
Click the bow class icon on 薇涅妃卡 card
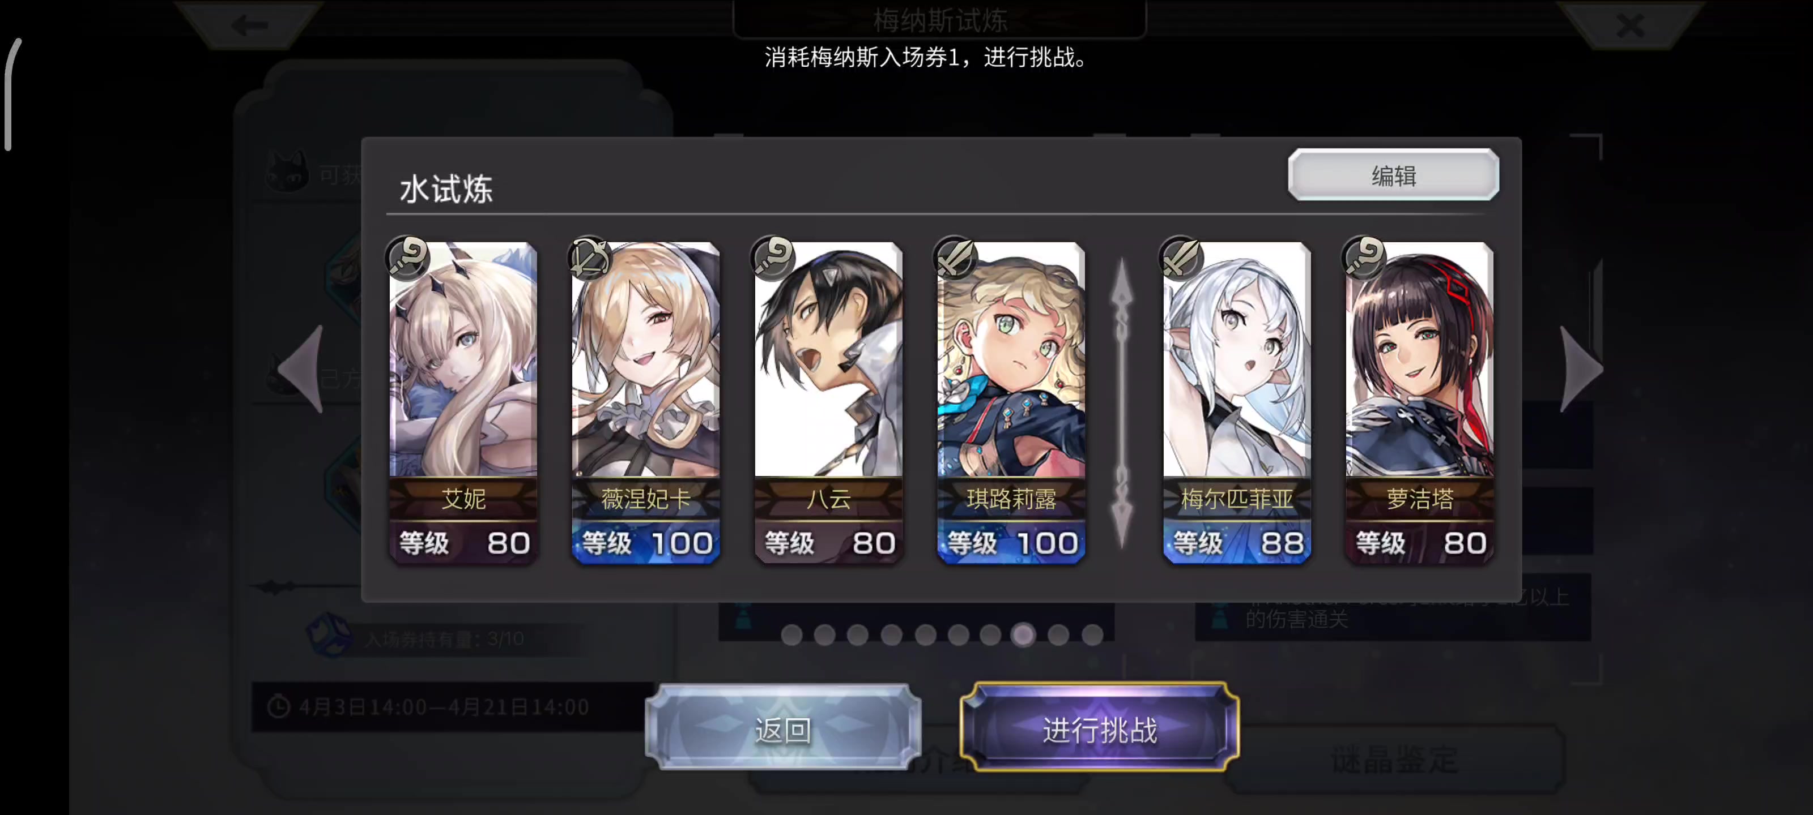(590, 258)
